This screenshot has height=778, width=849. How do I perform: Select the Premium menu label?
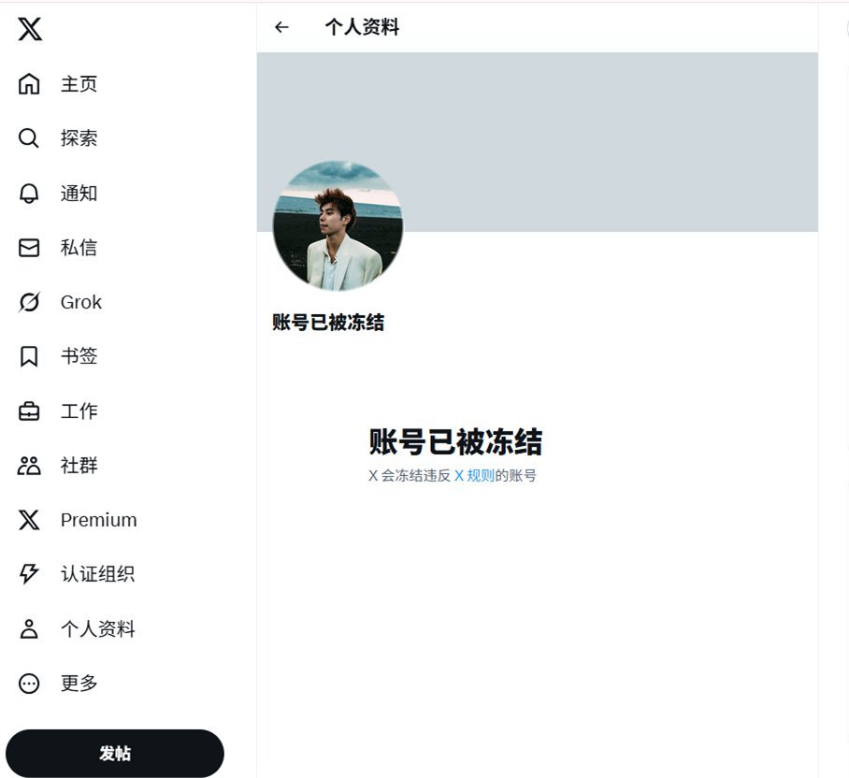[98, 520]
